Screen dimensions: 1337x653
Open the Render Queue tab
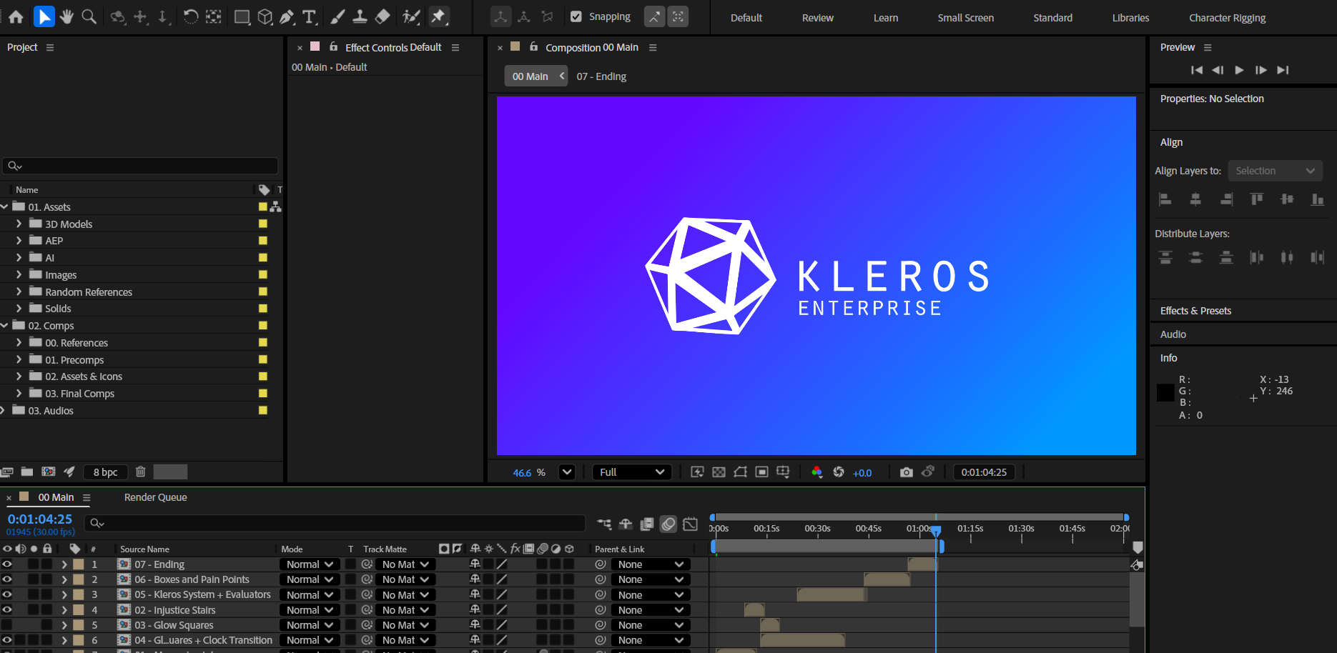(x=155, y=497)
